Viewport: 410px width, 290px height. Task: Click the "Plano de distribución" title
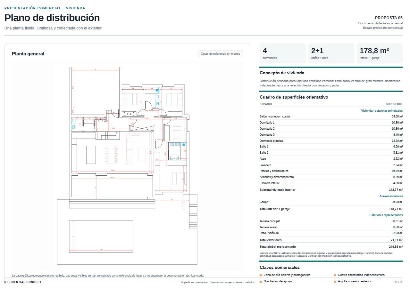pyautogui.click(x=52, y=18)
